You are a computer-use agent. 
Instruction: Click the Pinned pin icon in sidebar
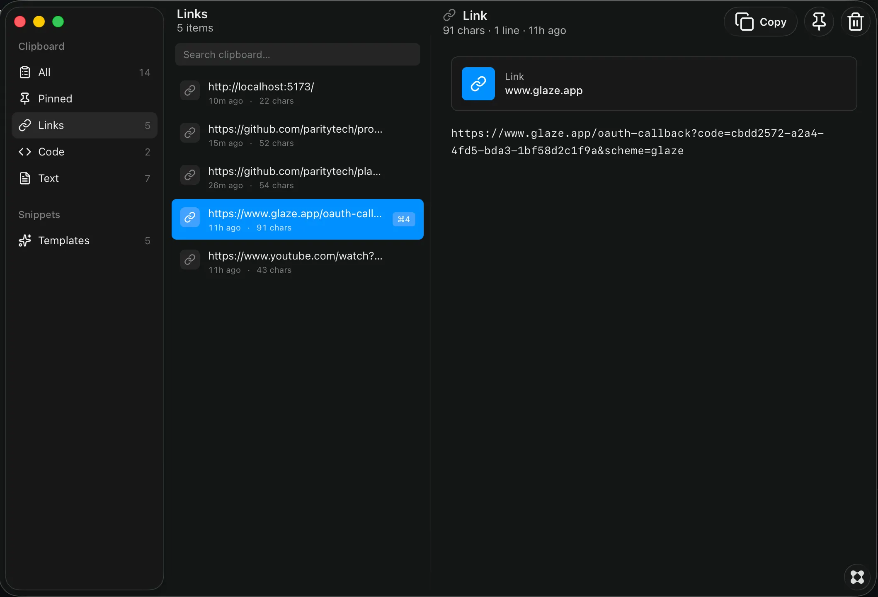click(25, 99)
